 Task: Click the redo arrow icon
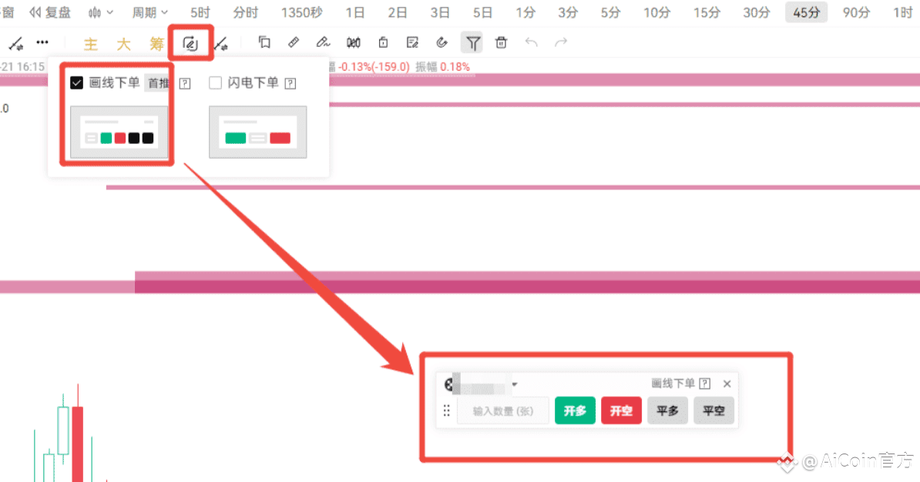(x=561, y=42)
